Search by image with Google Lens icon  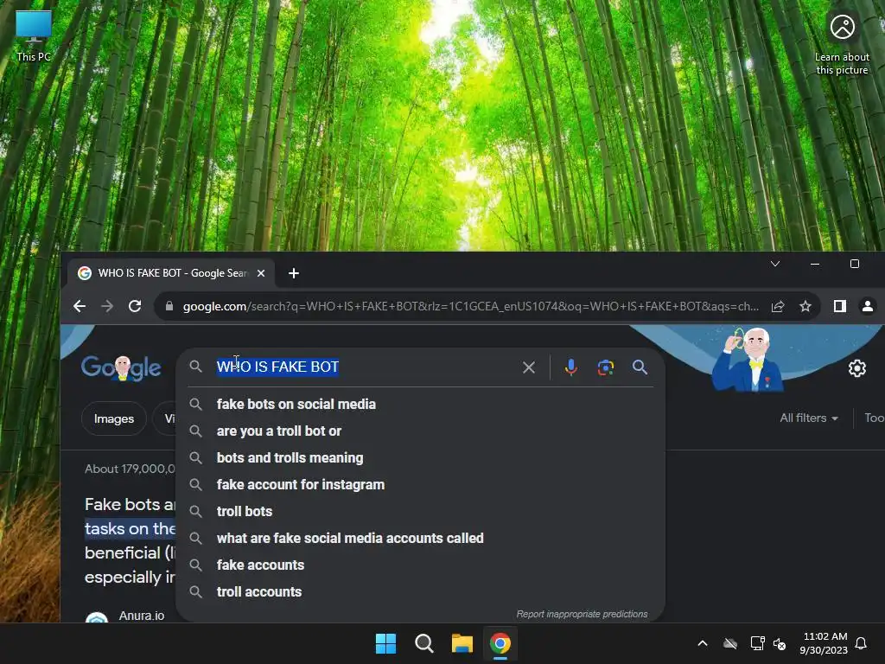[x=606, y=367]
